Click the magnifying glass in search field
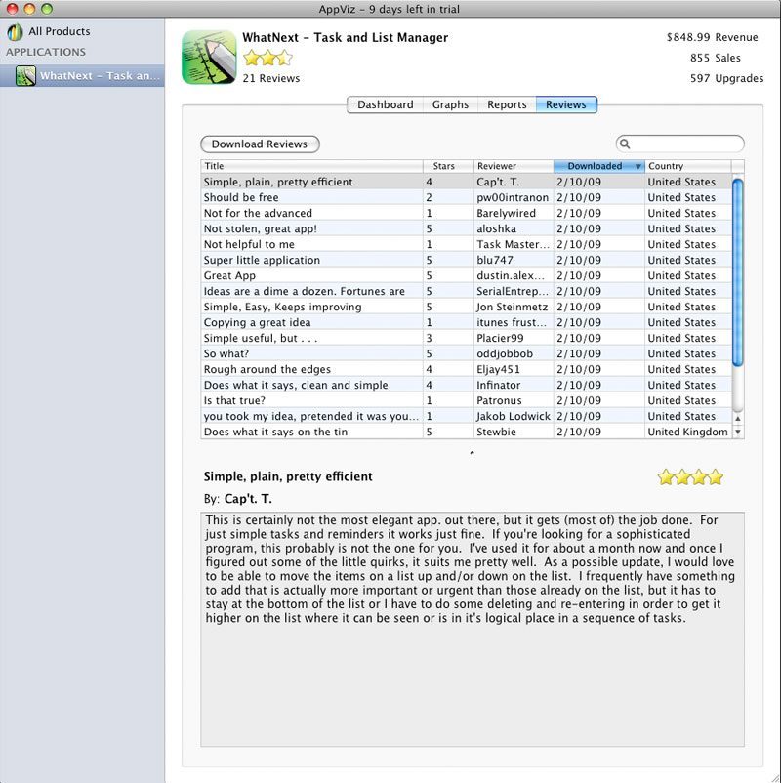 626,144
